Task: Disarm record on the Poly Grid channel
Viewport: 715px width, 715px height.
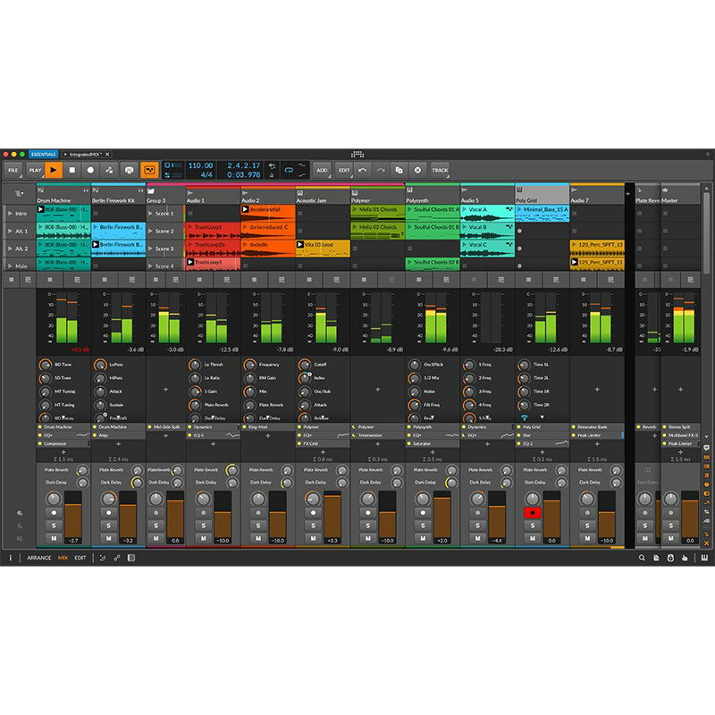Action: click(533, 513)
